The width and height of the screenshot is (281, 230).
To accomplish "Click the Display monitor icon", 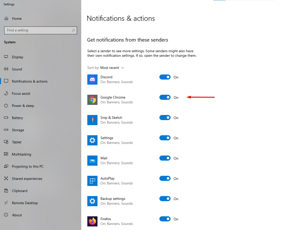I will tap(6, 57).
